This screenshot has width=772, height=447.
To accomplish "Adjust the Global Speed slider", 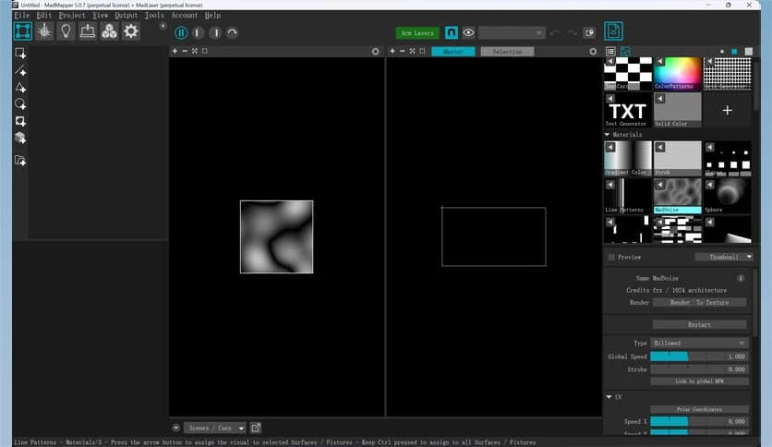I will click(x=699, y=356).
